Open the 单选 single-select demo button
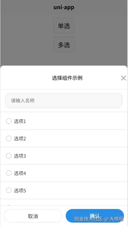Image resolution: width=128 pixels, height=226 pixels. pyautogui.click(x=64, y=25)
